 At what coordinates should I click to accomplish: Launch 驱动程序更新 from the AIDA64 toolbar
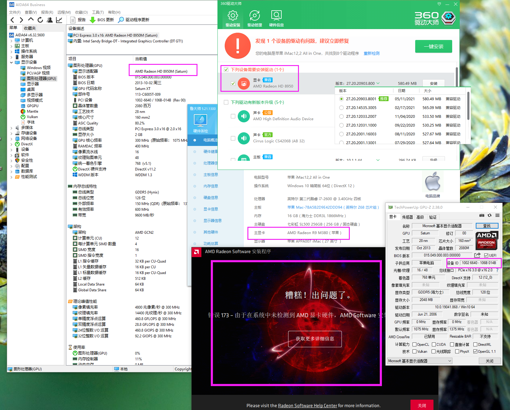click(x=134, y=20)
